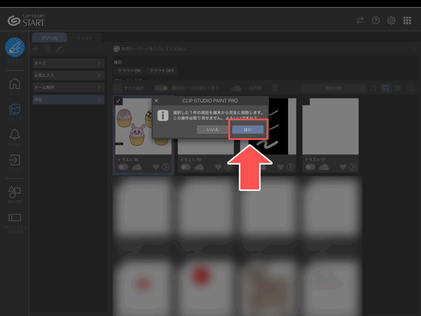This screenshot has width=421, height=316.
Task: Click the はい button to confirm deletion
Action: click(248, 129)
